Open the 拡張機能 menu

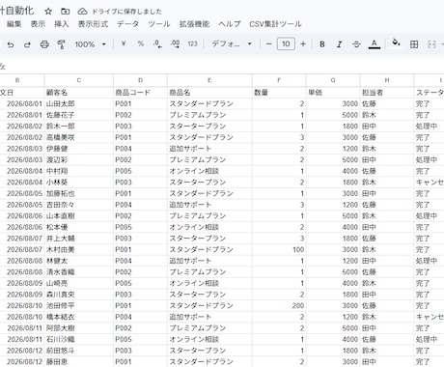[x=194, y=24]
